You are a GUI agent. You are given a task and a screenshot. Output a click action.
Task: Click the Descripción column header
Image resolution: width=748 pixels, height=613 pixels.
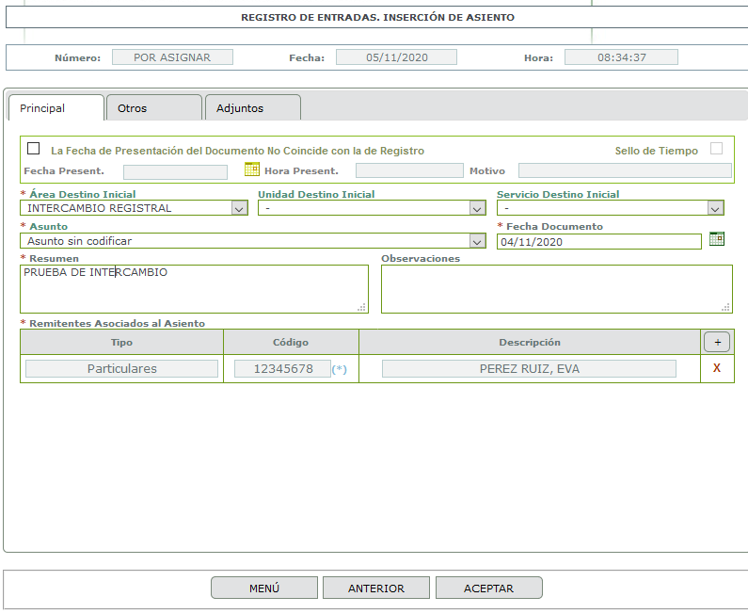(530, 342)
